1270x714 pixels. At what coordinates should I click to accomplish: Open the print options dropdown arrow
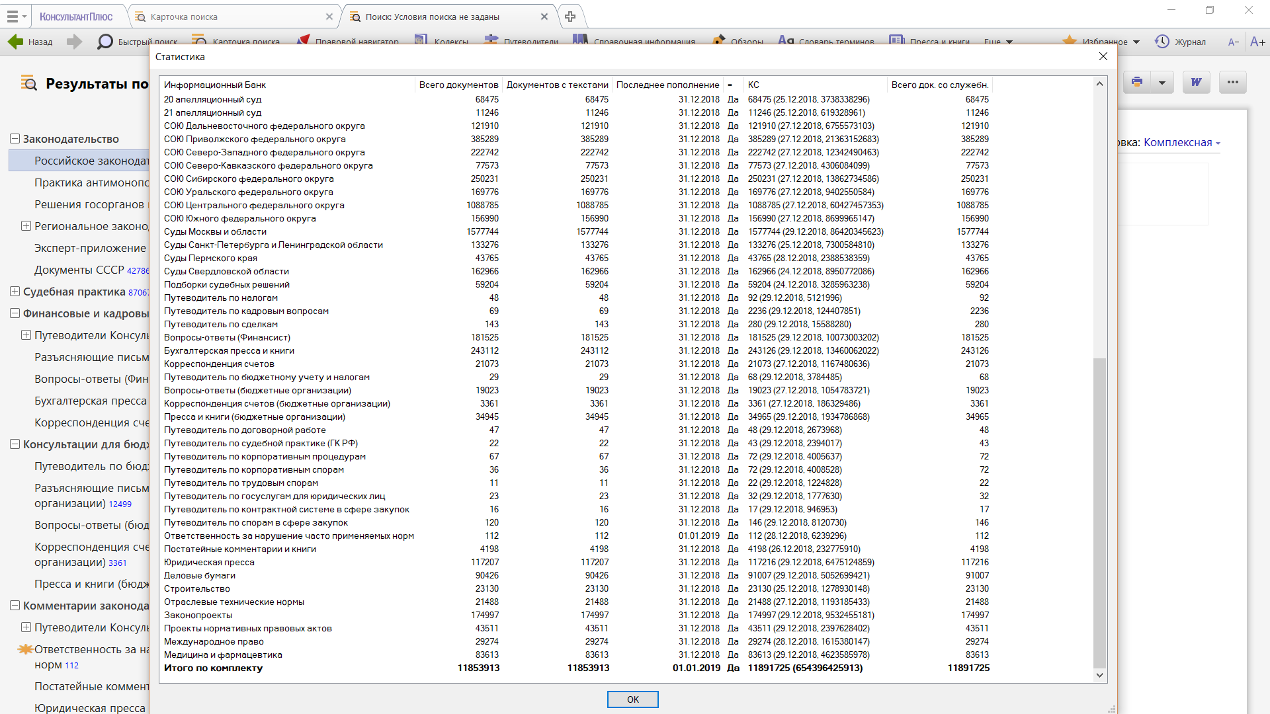coord(1162,82)
